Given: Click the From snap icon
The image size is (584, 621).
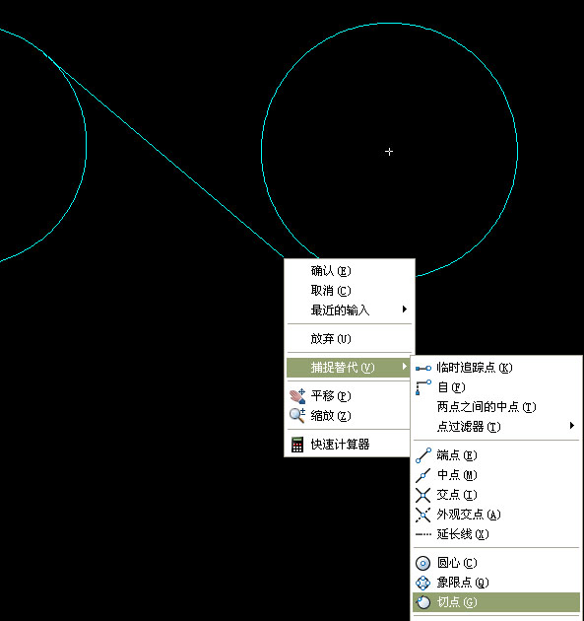Looking at the screenshot, I should coord(422,387).
